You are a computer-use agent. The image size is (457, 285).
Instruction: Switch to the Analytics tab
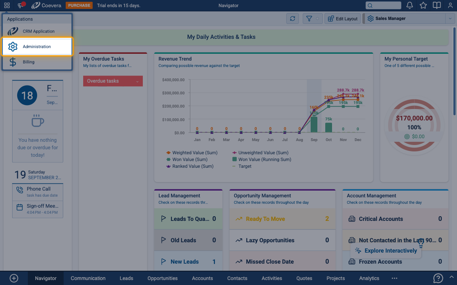pyautogui.click(x=369, y=278)
